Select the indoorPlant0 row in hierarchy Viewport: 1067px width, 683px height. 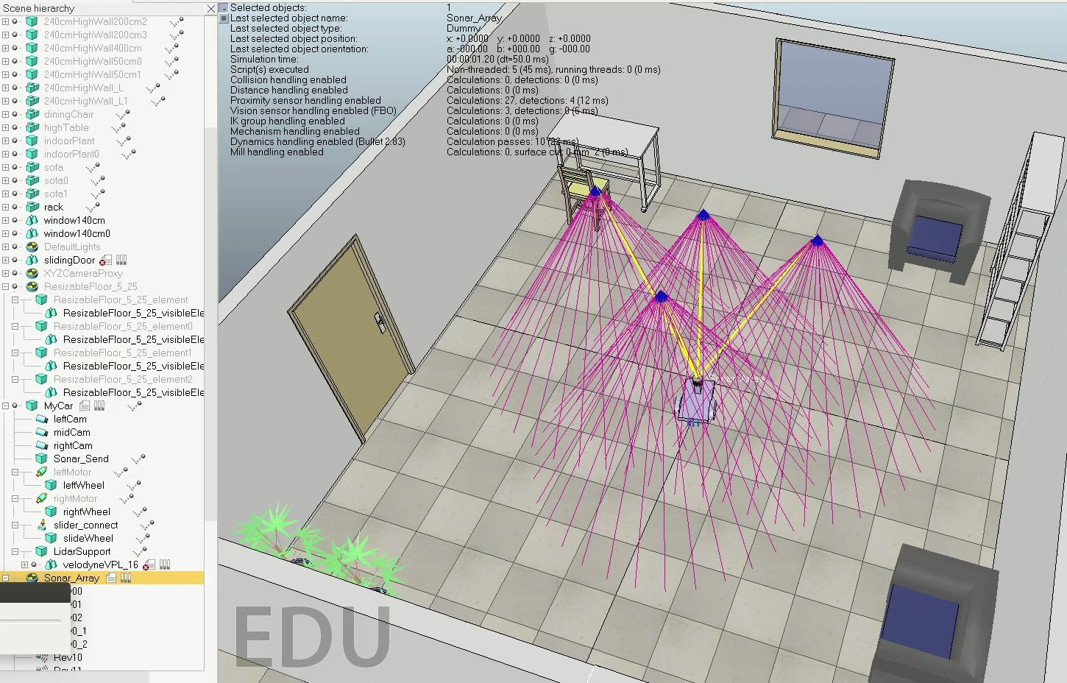click(x=71, y=155)
